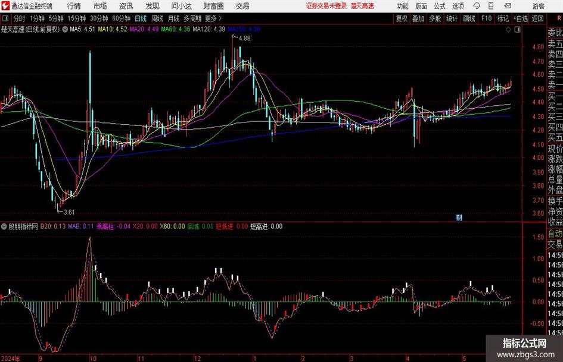Image resolution: width=563 pixels, height=362 pixels.
Task: Open the 版面 menu
Action: pos(421,6)
